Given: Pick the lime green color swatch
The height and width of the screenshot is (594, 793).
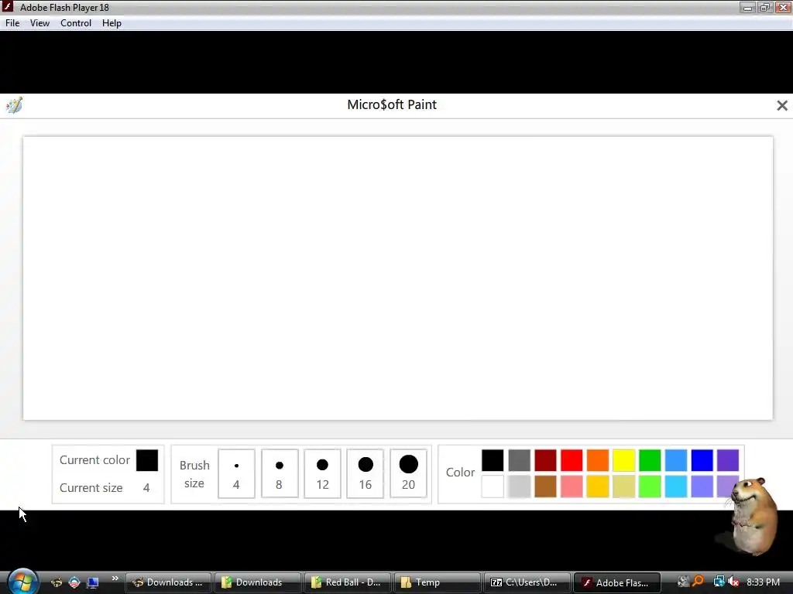Looking at the screenshot, I should click(650, 486).
